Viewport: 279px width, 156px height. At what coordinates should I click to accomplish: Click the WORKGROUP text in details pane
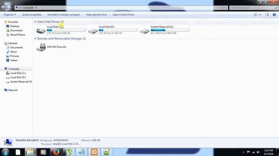[61, 140]
